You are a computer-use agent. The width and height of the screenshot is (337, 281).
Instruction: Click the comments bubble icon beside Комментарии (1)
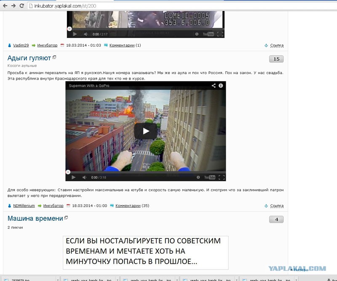(x=106, y=45)
